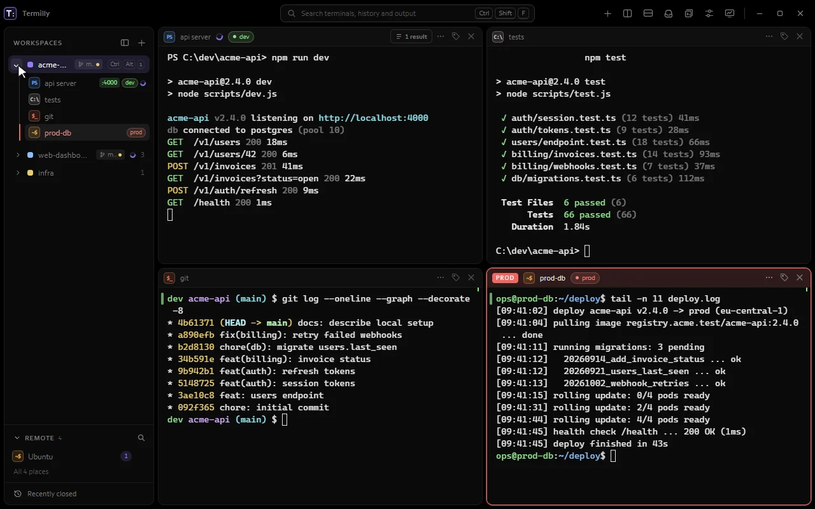This screenshot has width=815, height=509.
Task: Click the infra workspace yellow color square
Action: coord(30,173)
